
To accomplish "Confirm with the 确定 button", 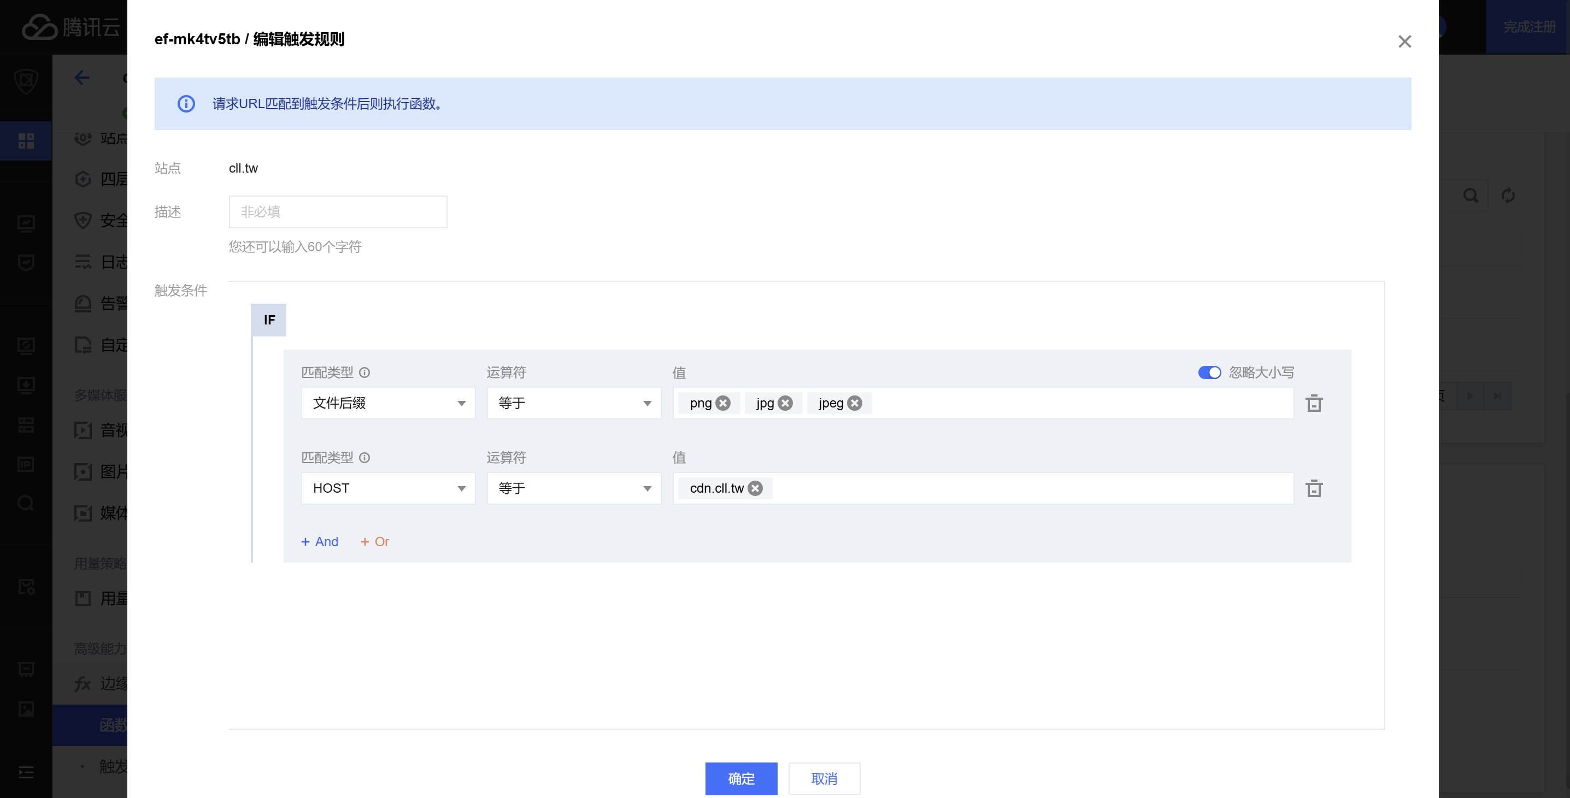I will click(741, 778).
